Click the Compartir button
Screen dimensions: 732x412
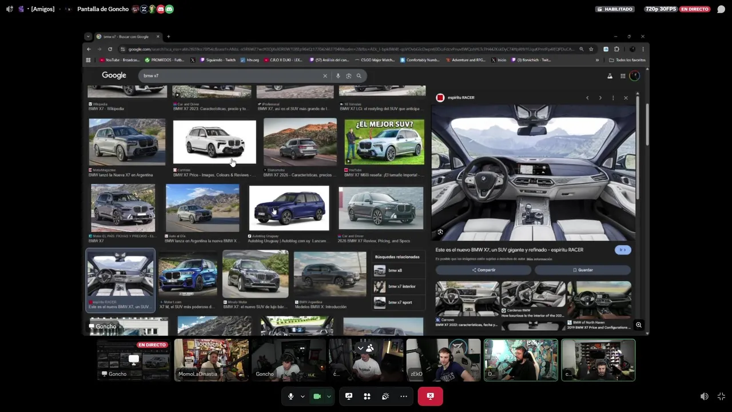point(484,270)
